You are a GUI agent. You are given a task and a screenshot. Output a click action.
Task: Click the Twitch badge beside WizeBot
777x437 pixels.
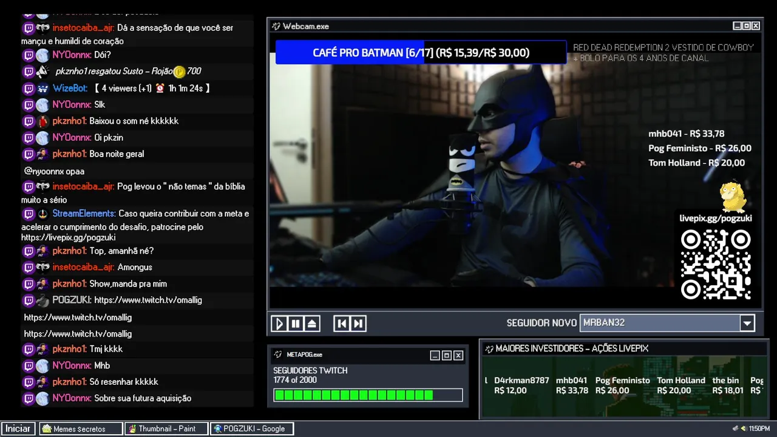coord(29,88)
